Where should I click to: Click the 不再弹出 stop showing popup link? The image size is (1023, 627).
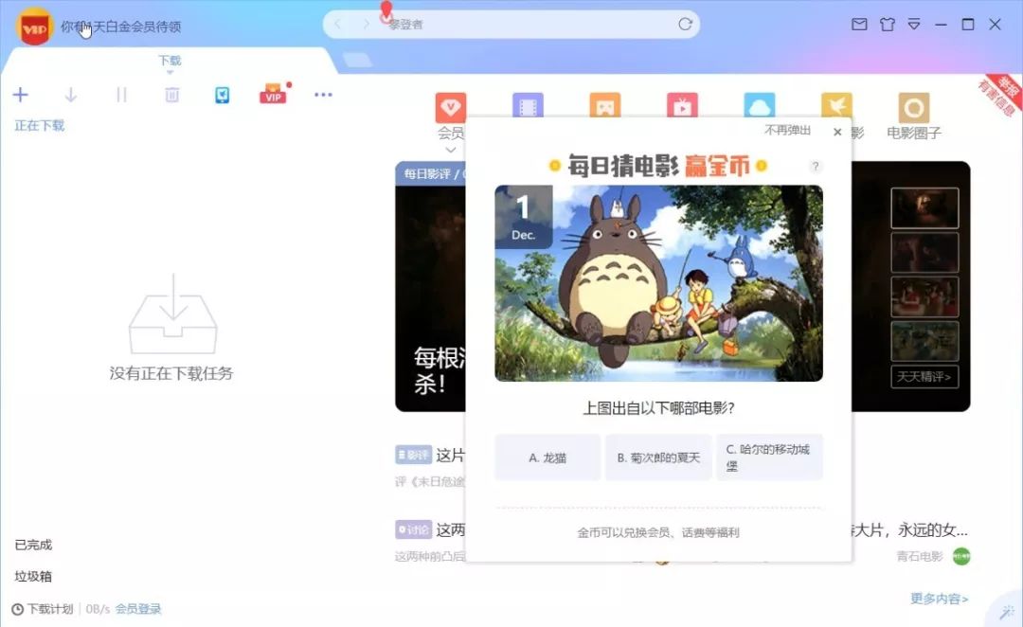[x=788, y=132]
